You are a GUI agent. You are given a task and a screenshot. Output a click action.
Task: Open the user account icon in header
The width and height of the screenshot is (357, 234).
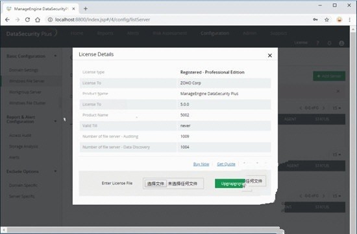click(x=341, y=43)
